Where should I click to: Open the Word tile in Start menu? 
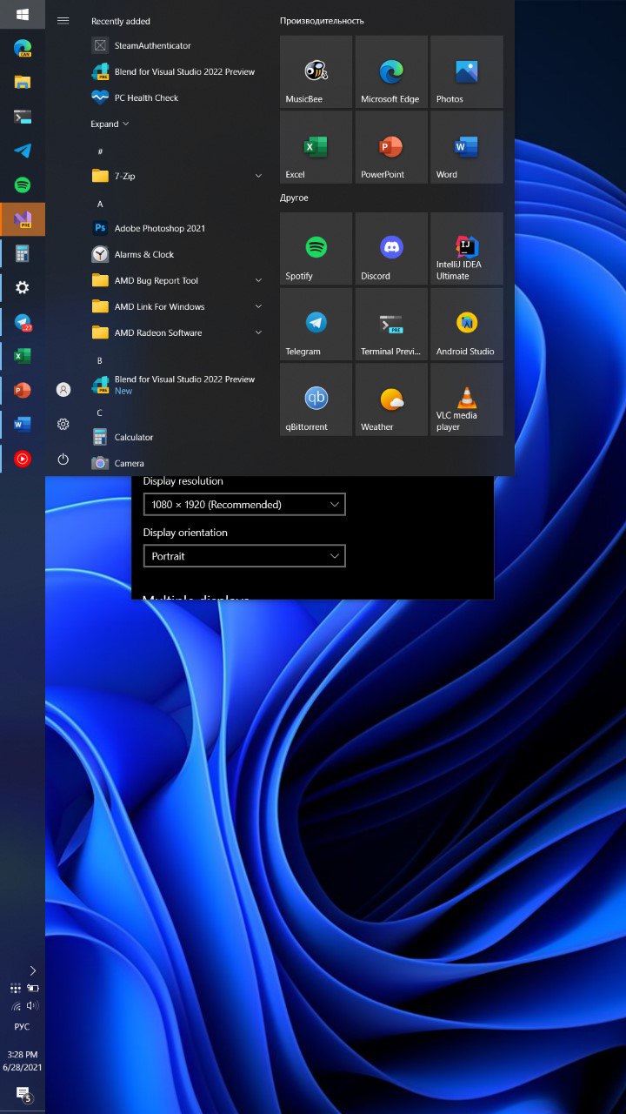tap(467, 147)
